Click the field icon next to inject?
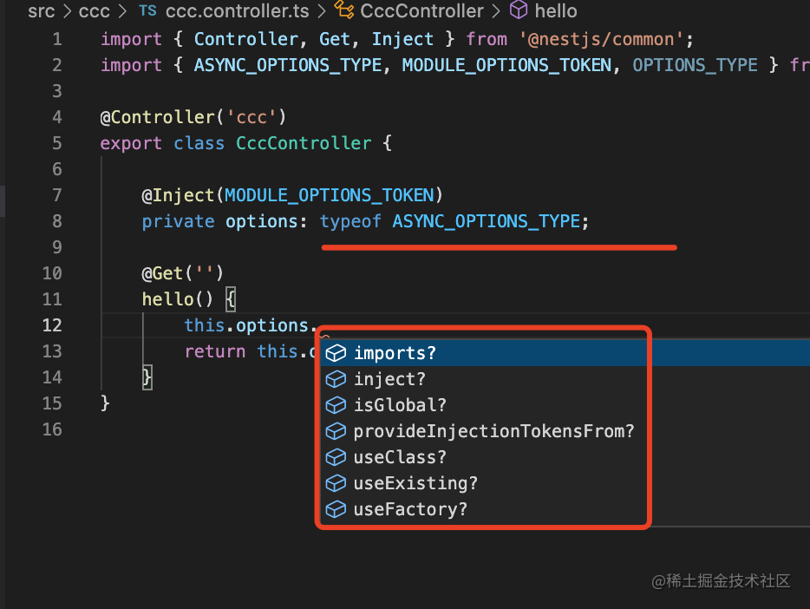This screenshot has height=609, width=810. (x=336, y=379)
